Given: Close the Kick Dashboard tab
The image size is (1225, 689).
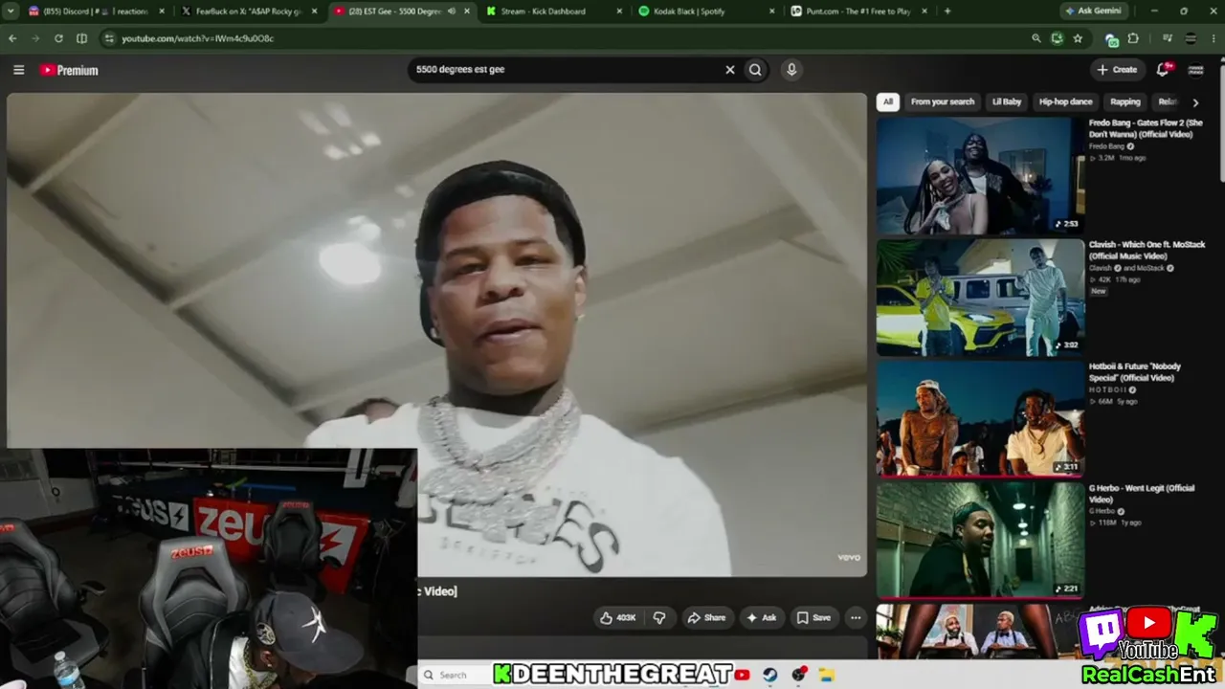Looking at the screenshot, I should (619, 11).
